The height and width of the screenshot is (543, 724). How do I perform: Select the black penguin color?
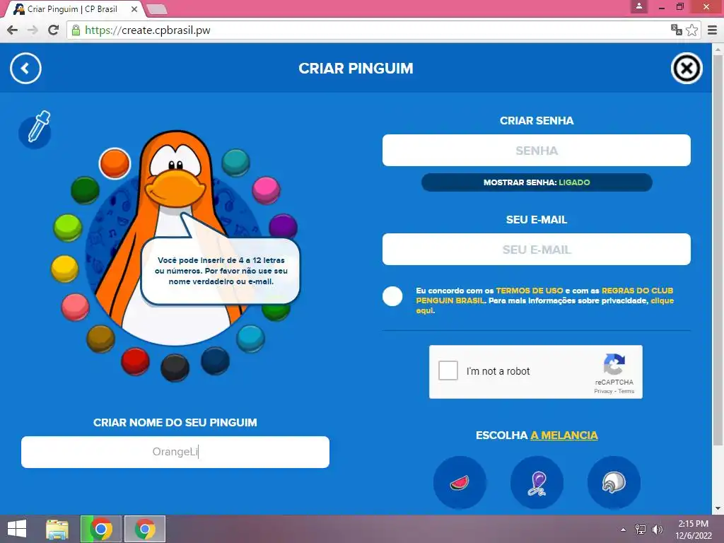click(x=175, y=368)
